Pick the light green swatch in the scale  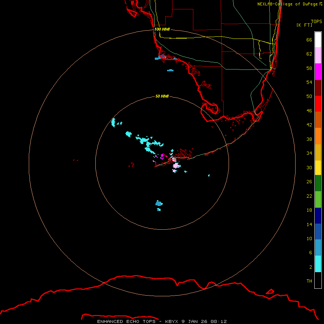pyautogui.click(x=318, y=199)
